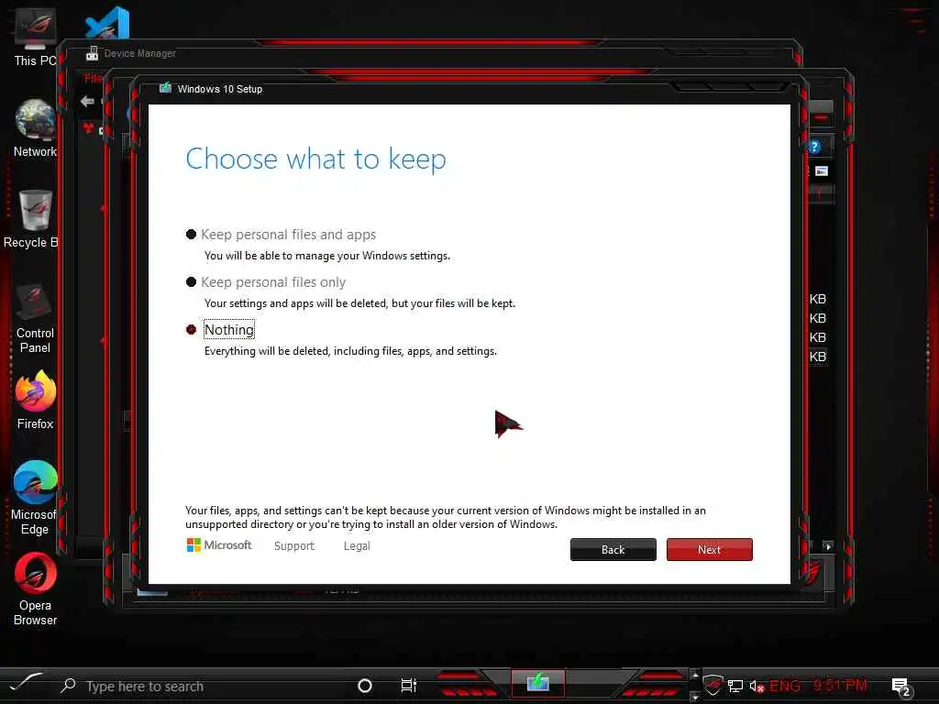The image size is (939, 704).
Task: Open the Recycle Bin desktop icon
Action: click(x=31, y=218)
